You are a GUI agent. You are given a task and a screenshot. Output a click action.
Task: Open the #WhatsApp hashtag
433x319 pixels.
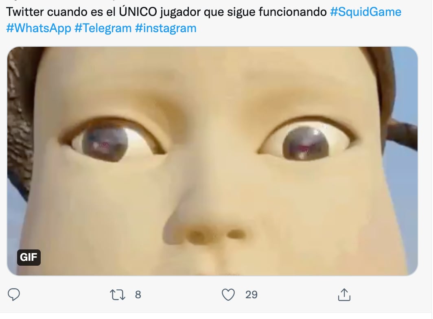[39, 28]
